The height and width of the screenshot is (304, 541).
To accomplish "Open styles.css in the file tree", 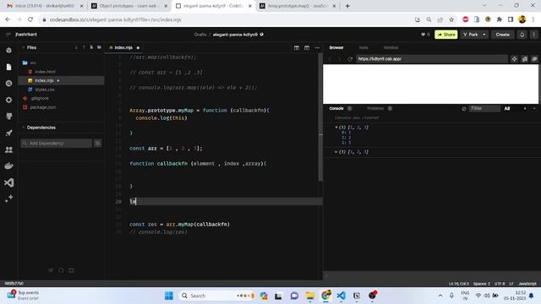I will coord(45,90).
